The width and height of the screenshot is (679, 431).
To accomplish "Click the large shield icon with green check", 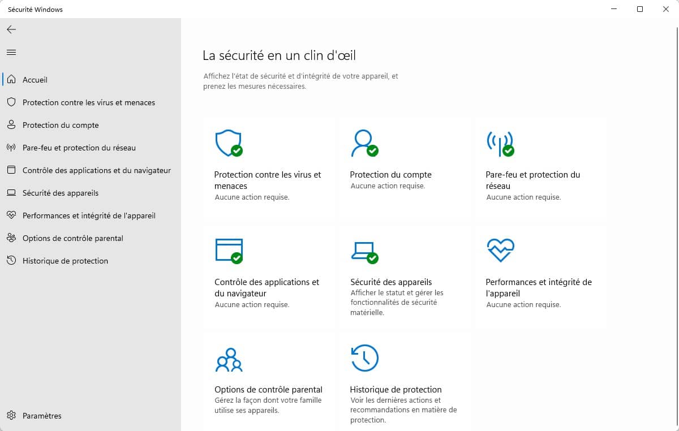I will [x=229, y=144].
